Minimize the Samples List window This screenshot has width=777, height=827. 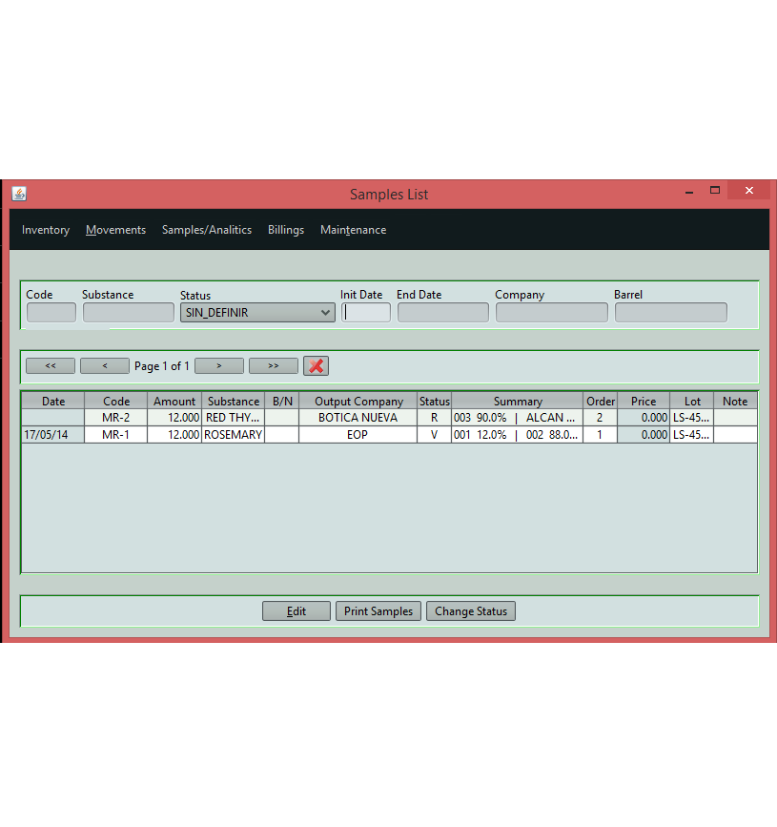click(x=689, y=191)
